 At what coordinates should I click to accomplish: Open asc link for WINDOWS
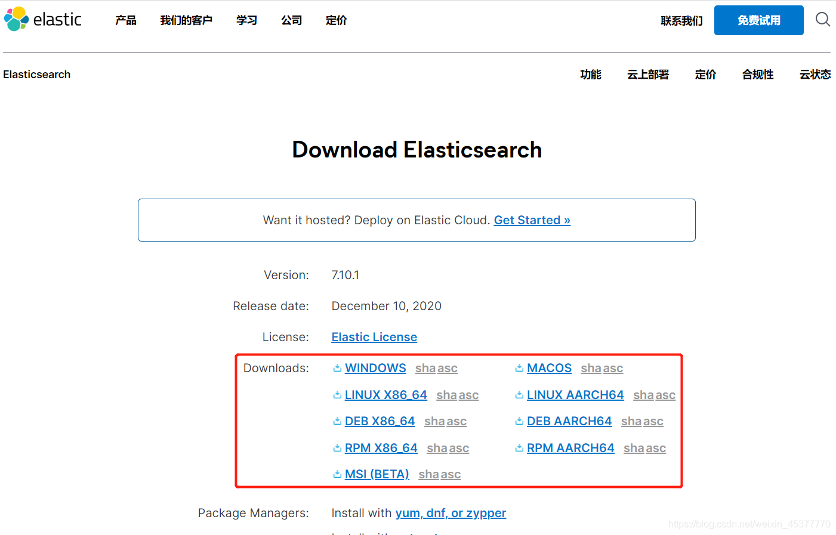coord(448,369)
